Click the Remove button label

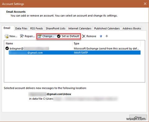tap(91, 36)
